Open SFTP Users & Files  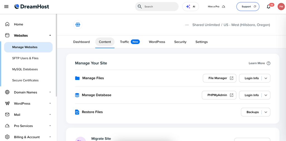pos(25,58)
